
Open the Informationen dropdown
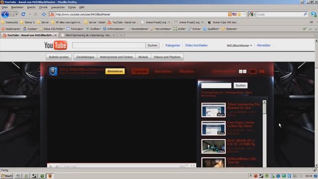114,29
